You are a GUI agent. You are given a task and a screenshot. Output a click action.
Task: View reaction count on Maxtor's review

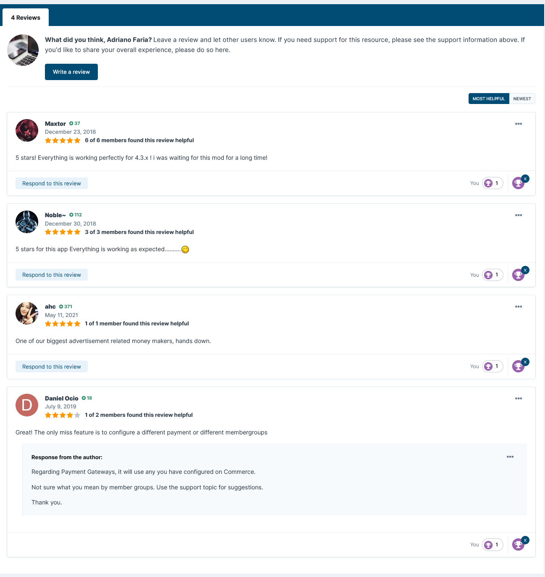493,183
